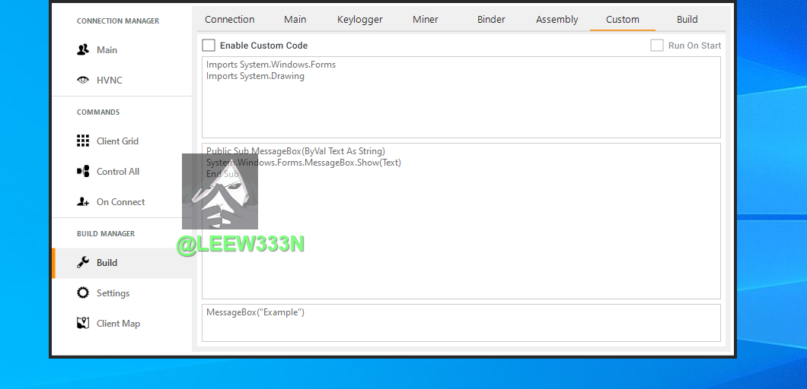Viewport: 807px width, 389px height.
Task: Click the Client Map icon
Action: [83, 324]
